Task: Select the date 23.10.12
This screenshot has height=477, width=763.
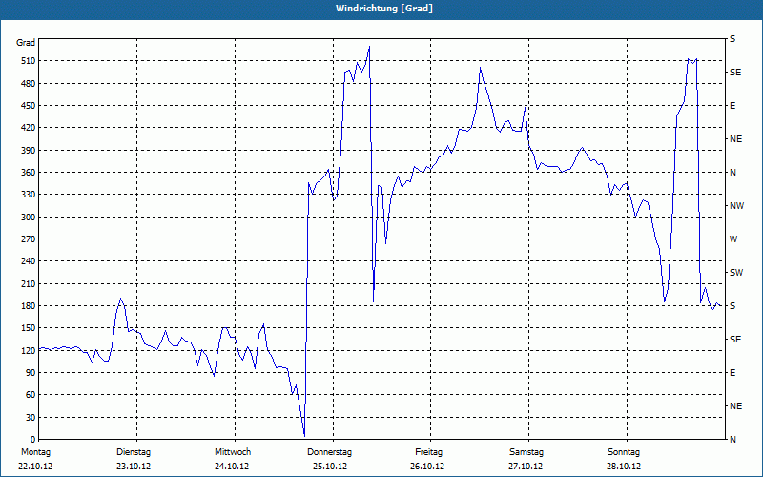Action: (x=134, y=467)
